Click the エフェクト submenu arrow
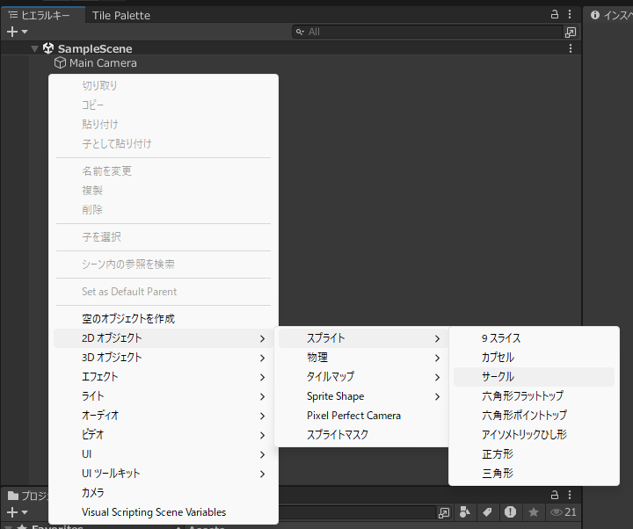The image size is (633, 529). (x=262, y=377)
